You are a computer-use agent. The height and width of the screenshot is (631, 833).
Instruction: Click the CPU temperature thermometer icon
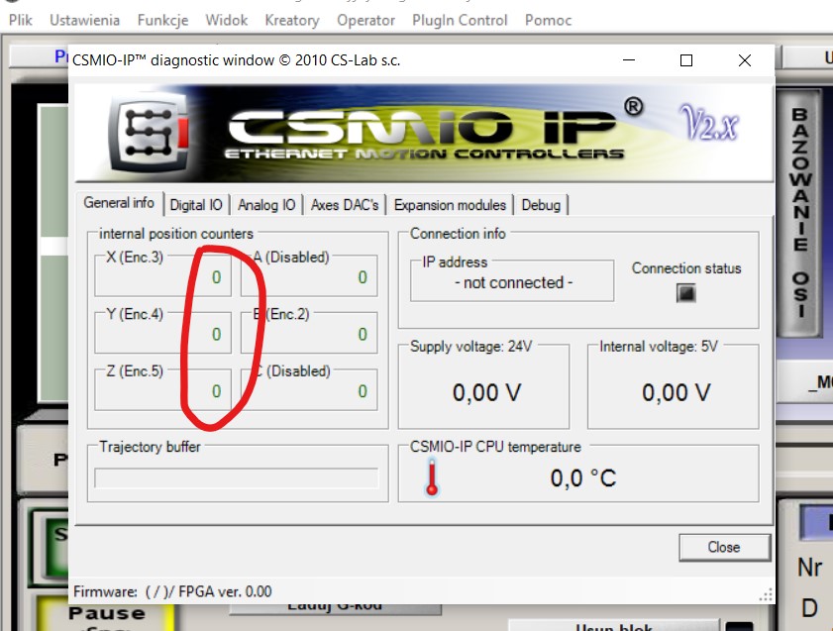[432, 478]
